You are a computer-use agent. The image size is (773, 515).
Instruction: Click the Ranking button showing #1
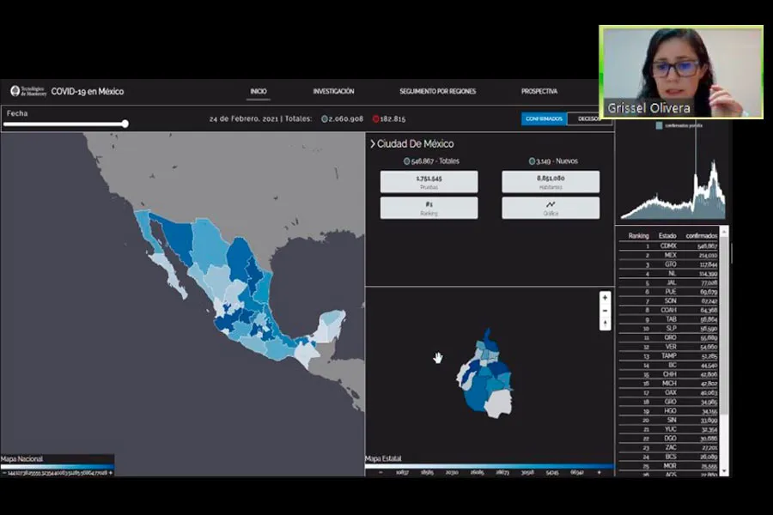coord(428,208)
